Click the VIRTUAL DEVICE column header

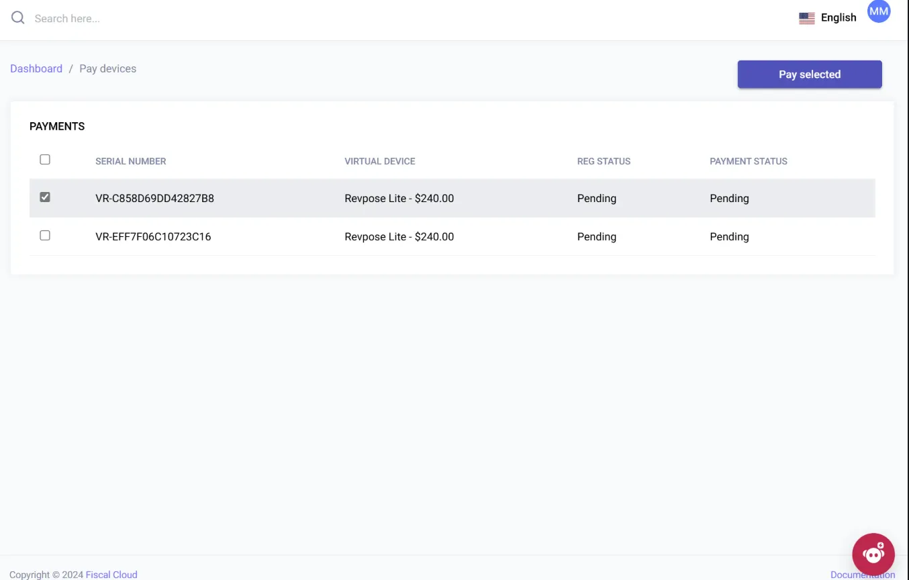[x=380, y=161]
